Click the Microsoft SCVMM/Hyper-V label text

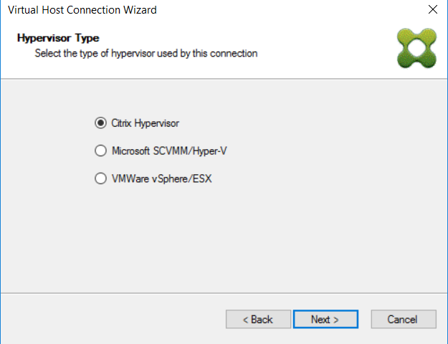tap(169, 150)
